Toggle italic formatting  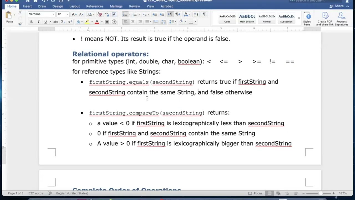pyautogui.click(x=38, y=22)
